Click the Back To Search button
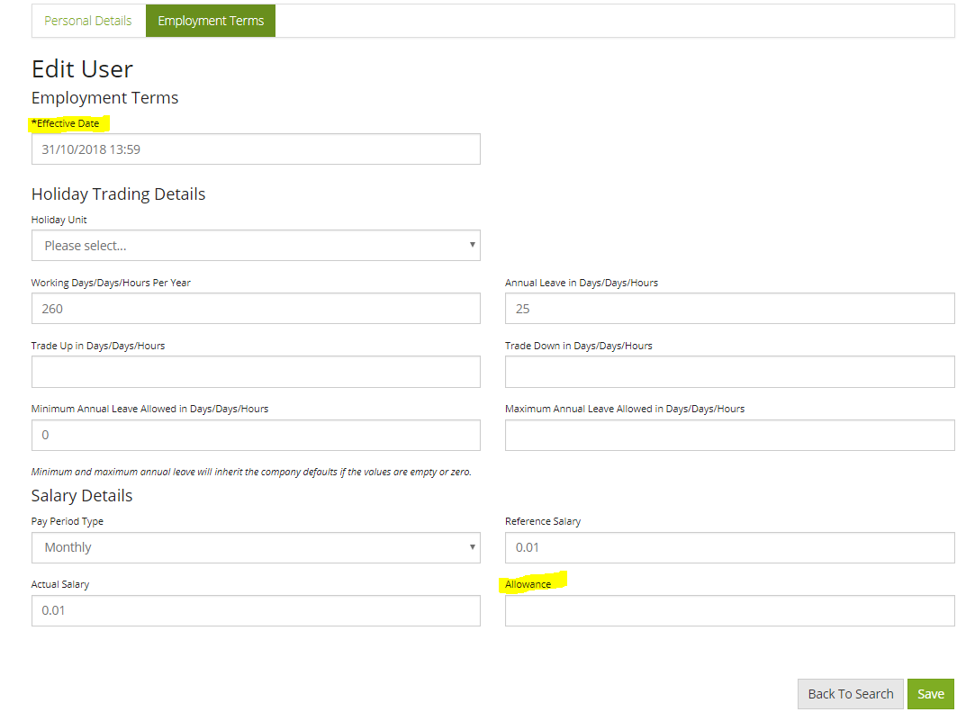This screenshot has width=966, height=721. [x=850, y=693]
